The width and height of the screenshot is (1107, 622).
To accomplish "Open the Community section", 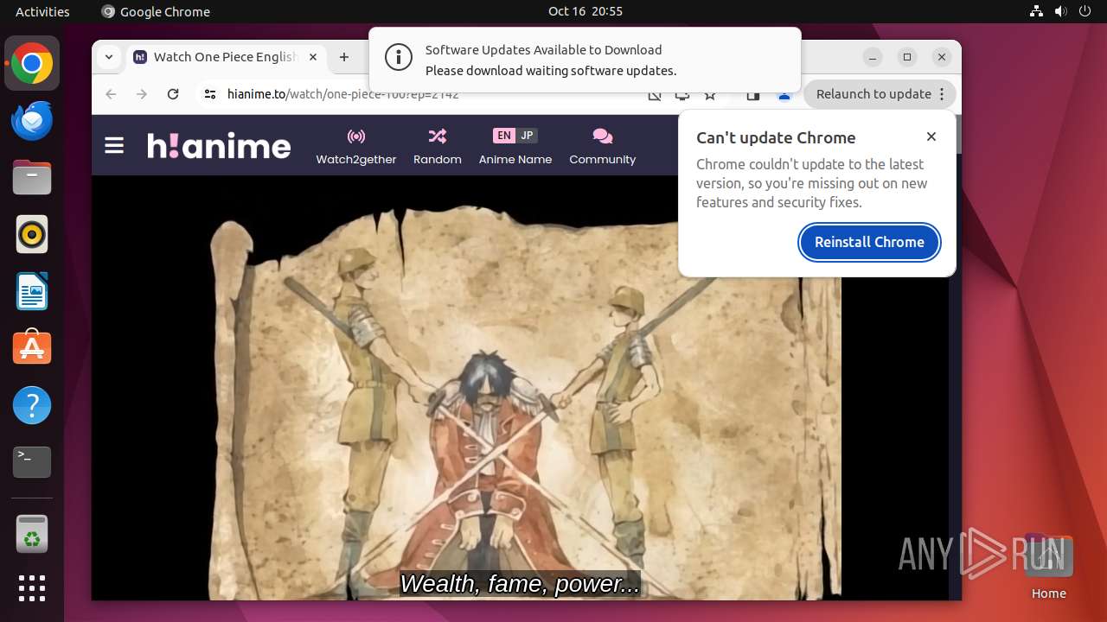I will (603, 147).
